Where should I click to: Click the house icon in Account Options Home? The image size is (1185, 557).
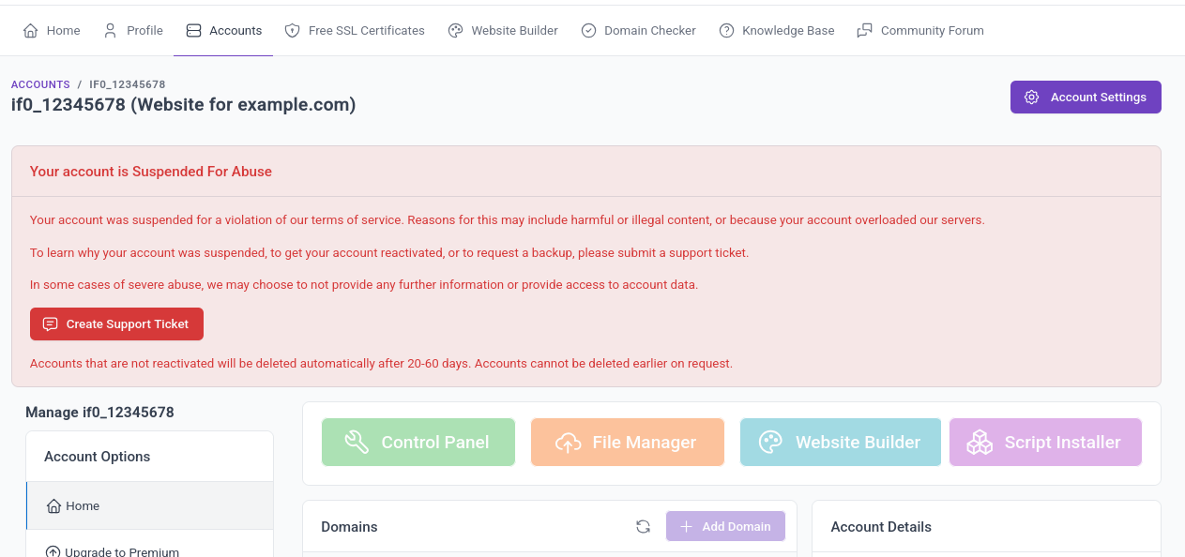click(x=53, y=506)
